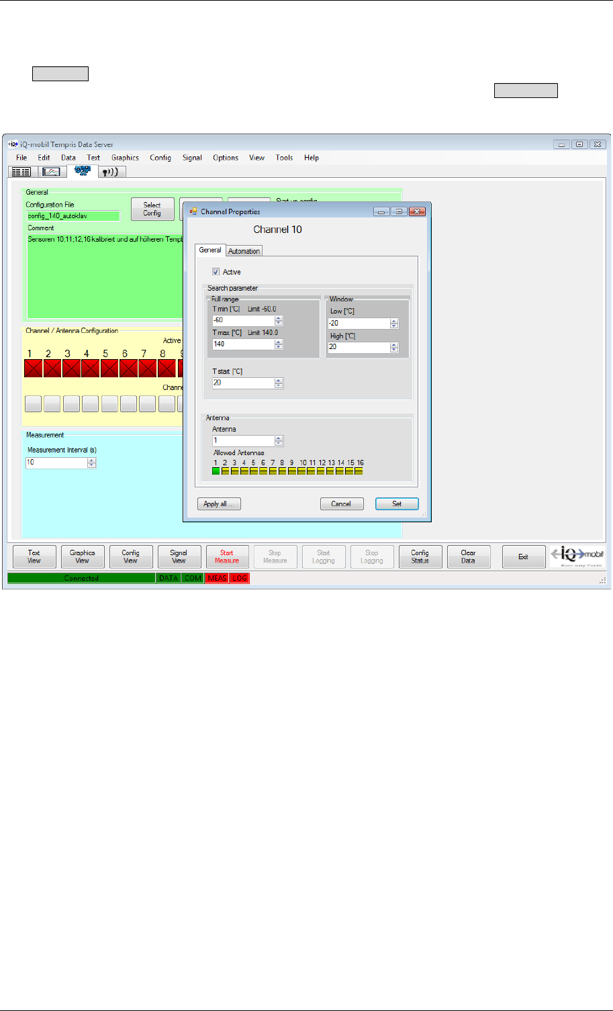Click the Text View button
The image size is (613, 1011).
point(34,557)
